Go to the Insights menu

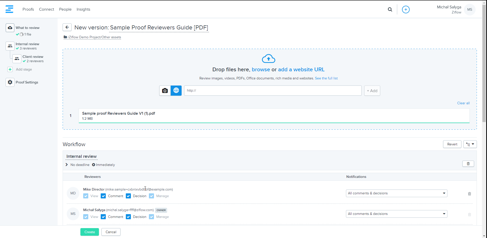[x=83, y=9]
